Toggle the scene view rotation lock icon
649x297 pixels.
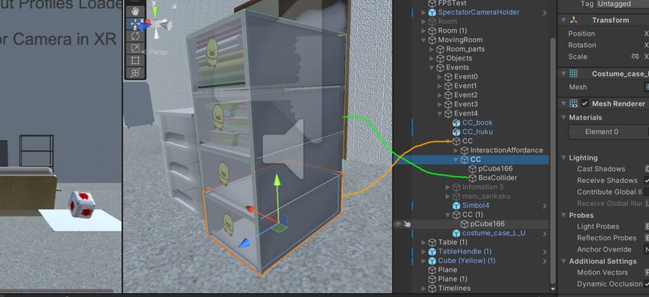click(174, 6)
